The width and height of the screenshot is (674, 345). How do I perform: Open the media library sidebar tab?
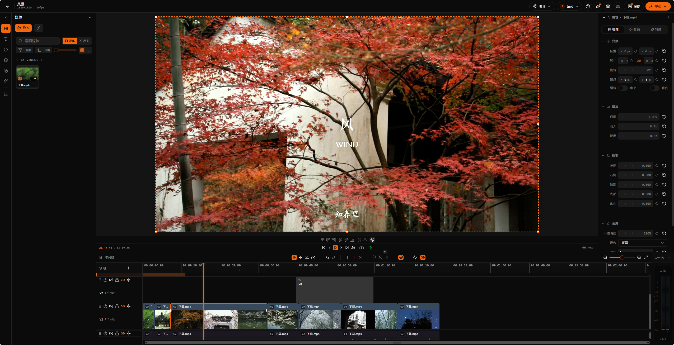[x=6, y=28]
